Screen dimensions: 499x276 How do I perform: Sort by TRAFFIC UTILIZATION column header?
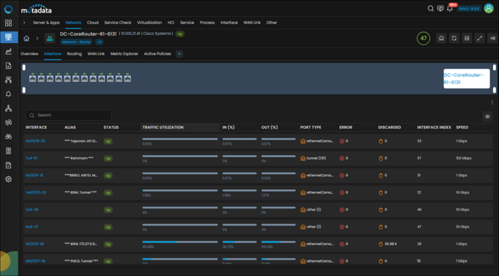point(163,128)
